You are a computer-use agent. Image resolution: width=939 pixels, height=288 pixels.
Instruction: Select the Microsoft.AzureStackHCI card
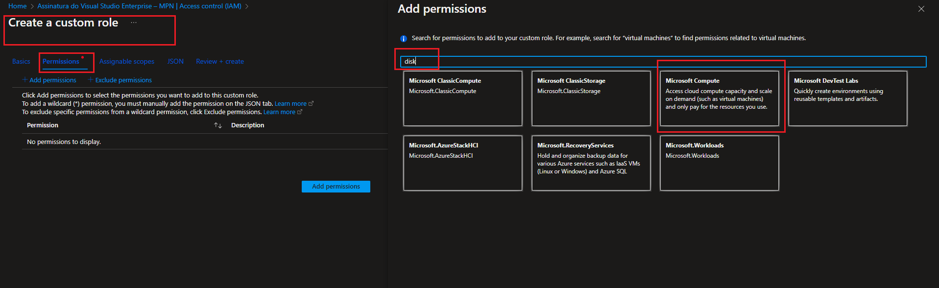(x=463, y=163)
